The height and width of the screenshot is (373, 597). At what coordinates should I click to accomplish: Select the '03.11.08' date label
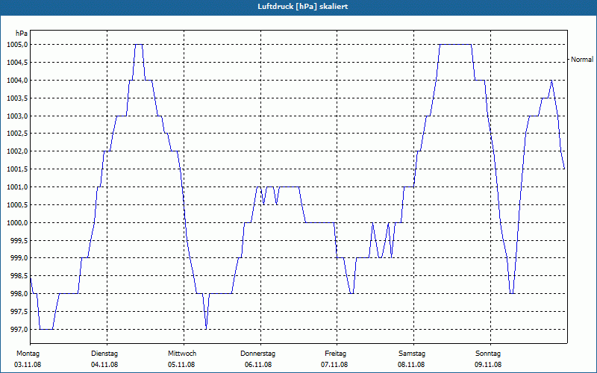[x=28, y=365]
